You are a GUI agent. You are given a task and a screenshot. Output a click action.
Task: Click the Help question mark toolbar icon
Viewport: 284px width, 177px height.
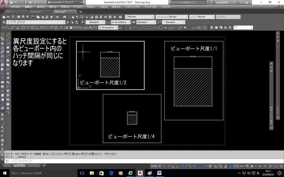pyautogui.click(x=121, y=17)
